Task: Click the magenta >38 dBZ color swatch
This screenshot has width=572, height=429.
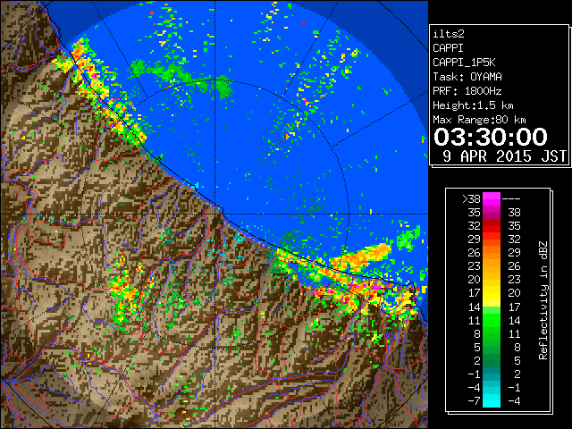Action: 492,198
